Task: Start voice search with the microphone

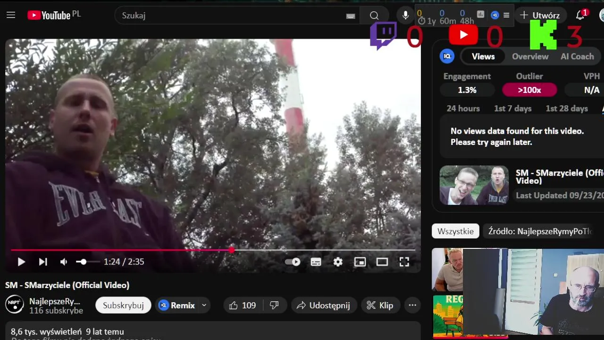Action: click(405, 15)
